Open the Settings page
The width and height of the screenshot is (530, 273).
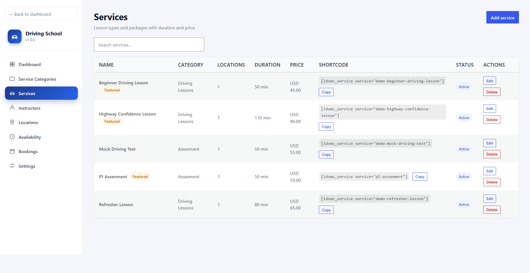click(x=41, y=166)
